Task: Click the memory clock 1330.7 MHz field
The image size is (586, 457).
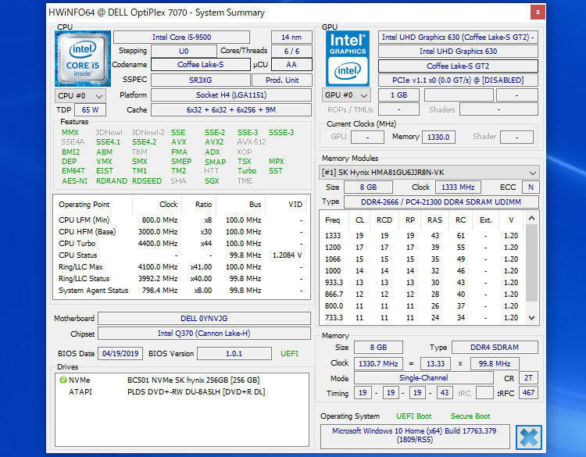Action: click(378, 363)
